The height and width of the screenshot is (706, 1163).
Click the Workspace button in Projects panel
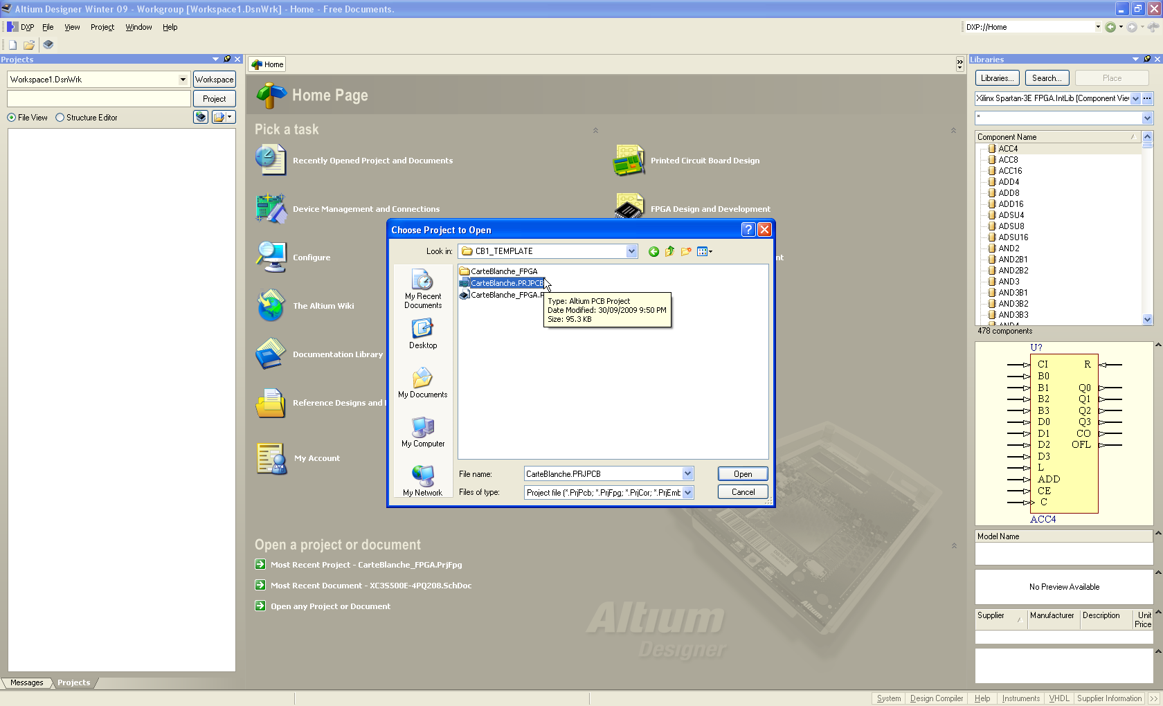point(215,80)
